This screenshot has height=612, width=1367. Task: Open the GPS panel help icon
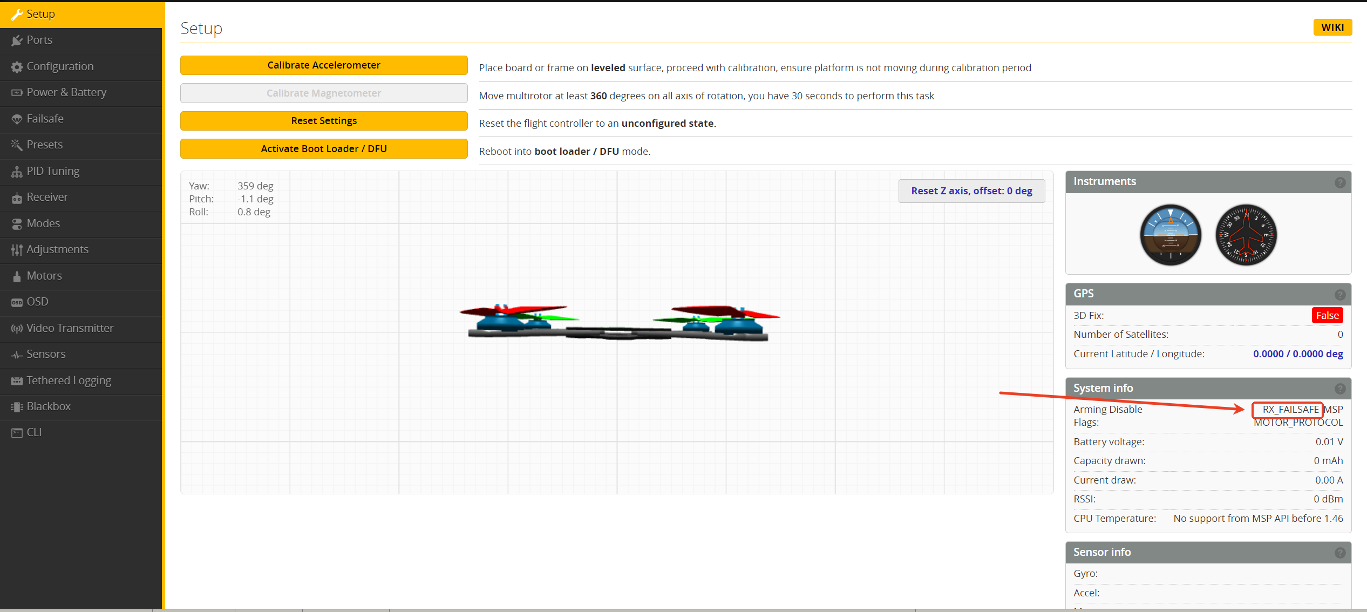pos(1339,295)
